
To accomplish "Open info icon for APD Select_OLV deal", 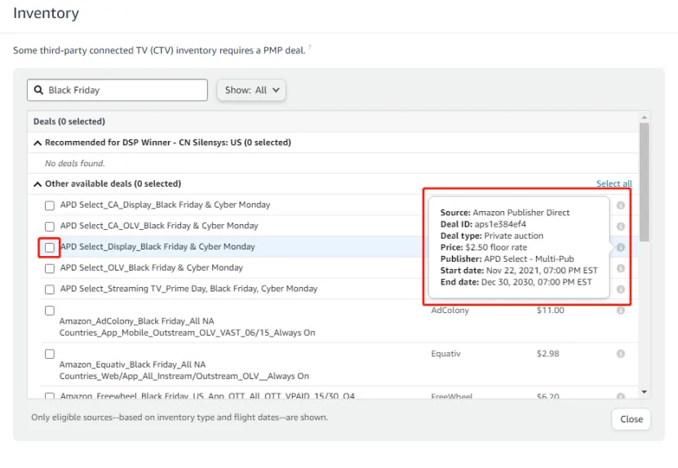I will click(621, 268).
